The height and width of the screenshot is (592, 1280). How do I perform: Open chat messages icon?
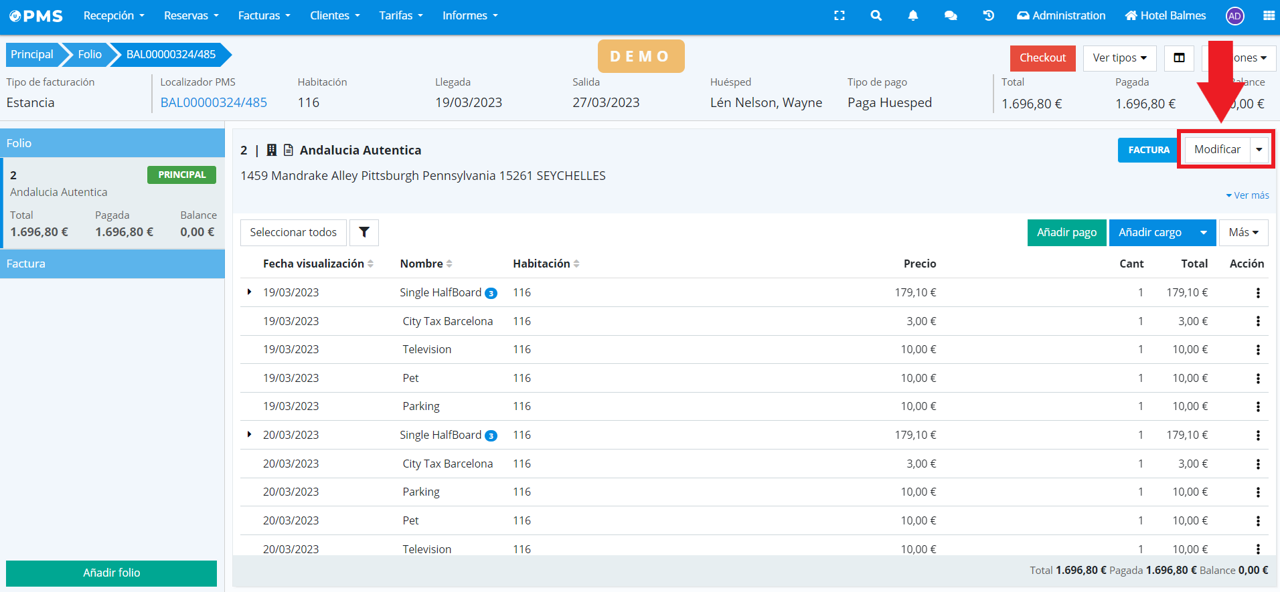click(x=950, y=15)
